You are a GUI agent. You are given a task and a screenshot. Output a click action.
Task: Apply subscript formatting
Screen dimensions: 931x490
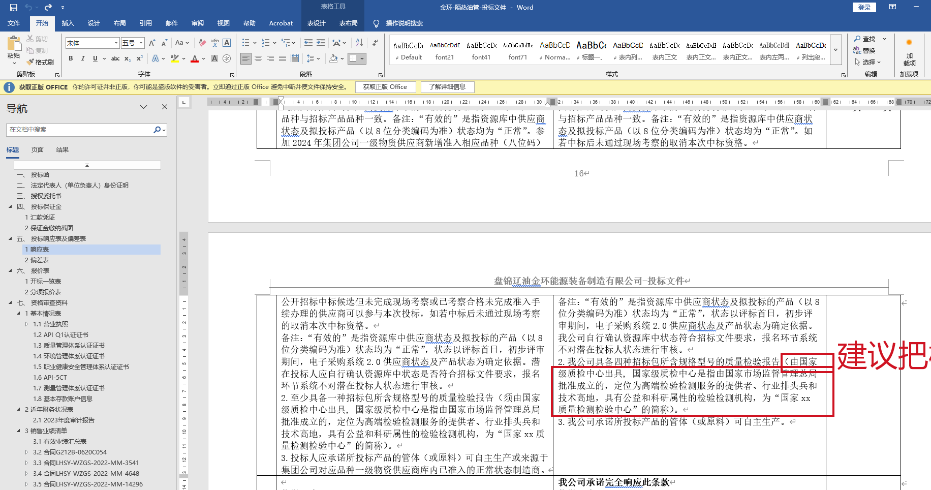pos(128,58)
